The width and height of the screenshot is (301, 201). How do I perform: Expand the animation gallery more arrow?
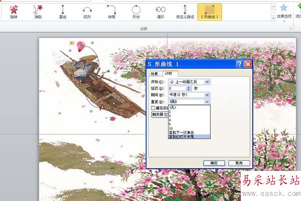273,18
